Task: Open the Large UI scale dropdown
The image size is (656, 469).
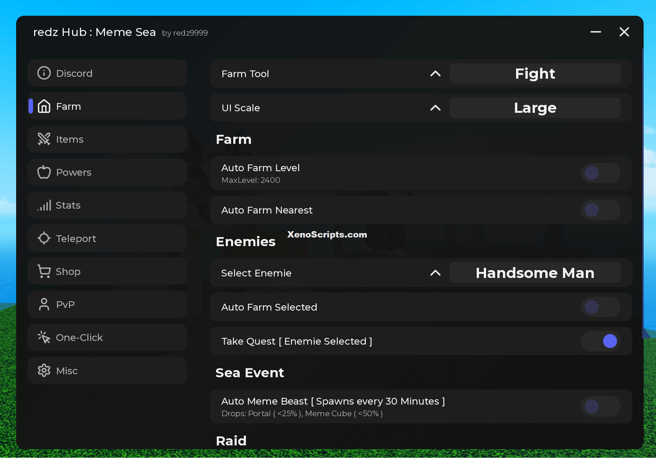Action: coord(535,108)
